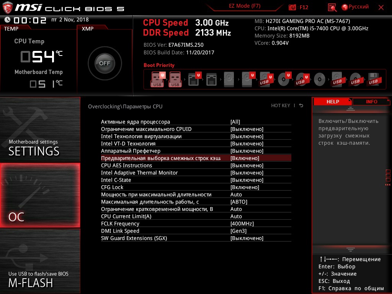The image size is (392, 294).
Task: Select the legacy hard disk boot icon
Action: click(x=229, y=79)
